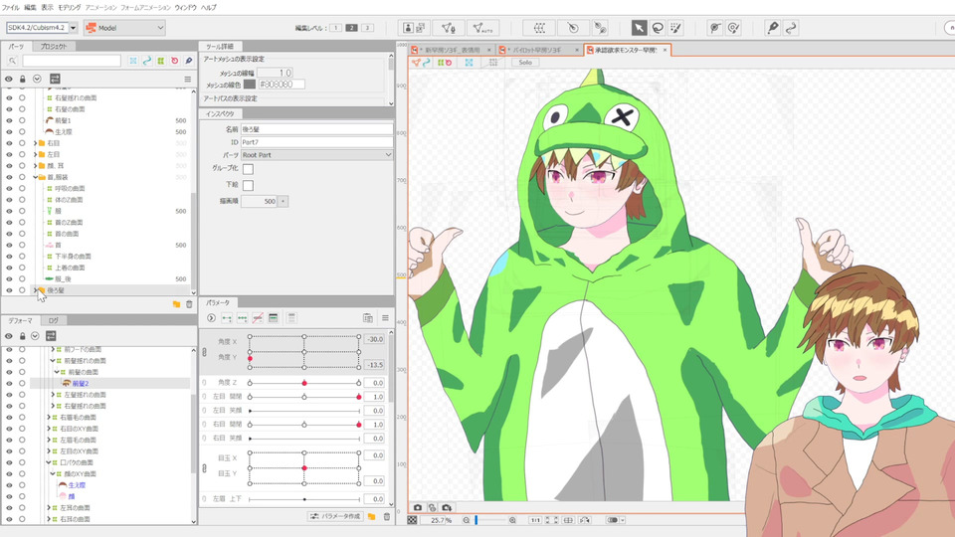Switch to バイロット早房ソヨギ document tab

(536, 50)
